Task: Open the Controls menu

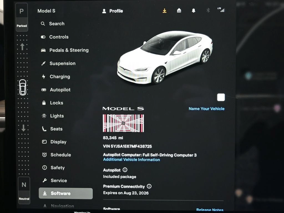Action: click(x=59, y=37)
